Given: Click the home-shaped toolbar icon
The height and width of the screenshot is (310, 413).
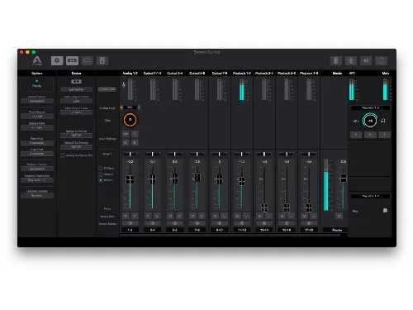Looking at the screenshot, I should (x=381, y=60).
